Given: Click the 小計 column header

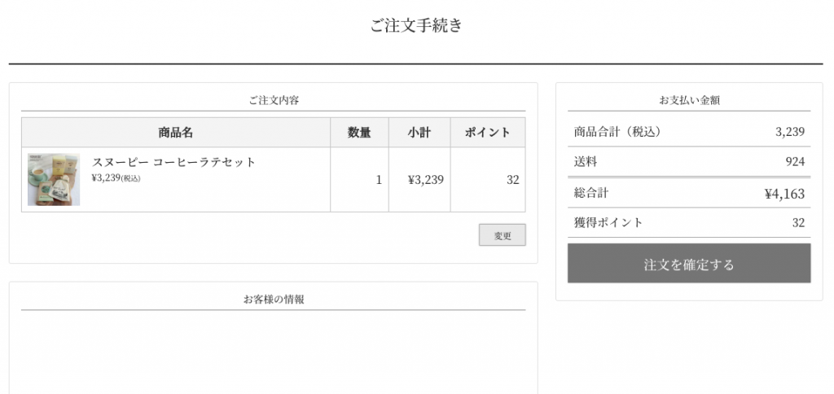Looking at the screenshot, I should [x=419, y=133].
